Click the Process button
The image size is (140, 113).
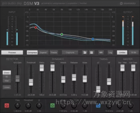[12, 52]
